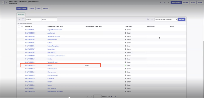Go to first page double arrow
The width and height of the screenshot is (204, 98).
87,96
